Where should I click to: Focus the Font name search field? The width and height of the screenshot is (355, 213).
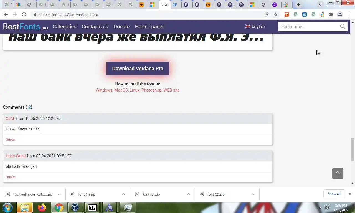coord(309,26)
